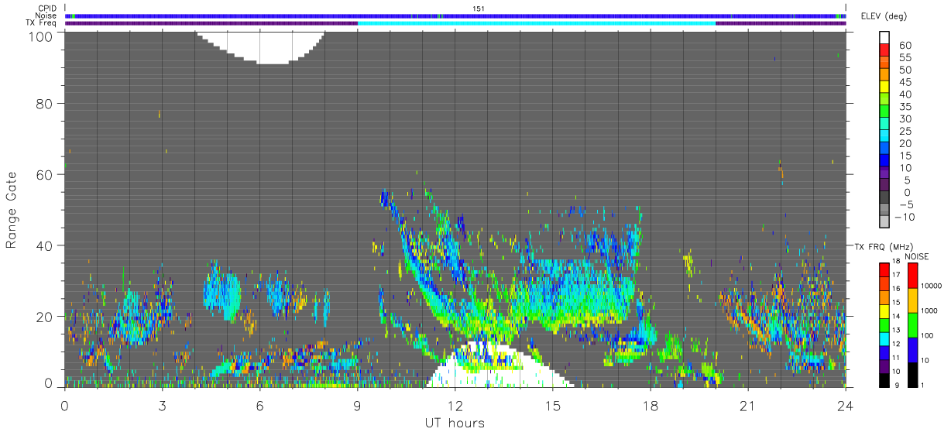Viewport: 951px width, 439px height.
Task: Click the 100 tick on Range Gate axis
Action: tap(41, 36)
